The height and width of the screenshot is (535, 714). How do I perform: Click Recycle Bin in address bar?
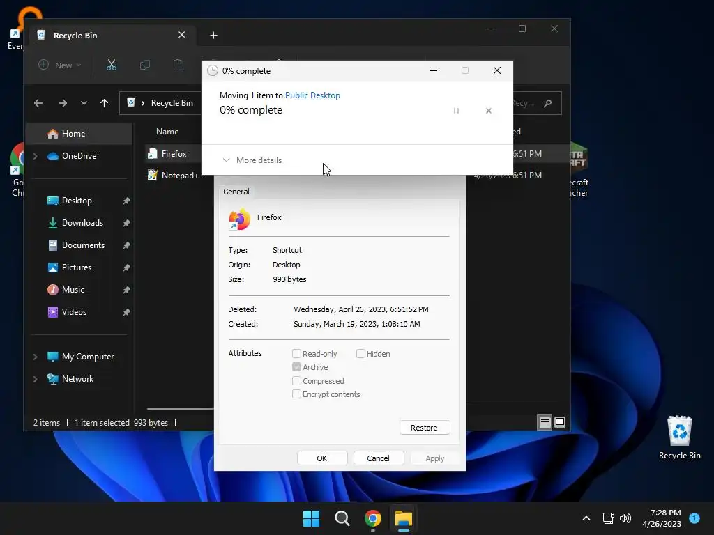coord(172,103)
